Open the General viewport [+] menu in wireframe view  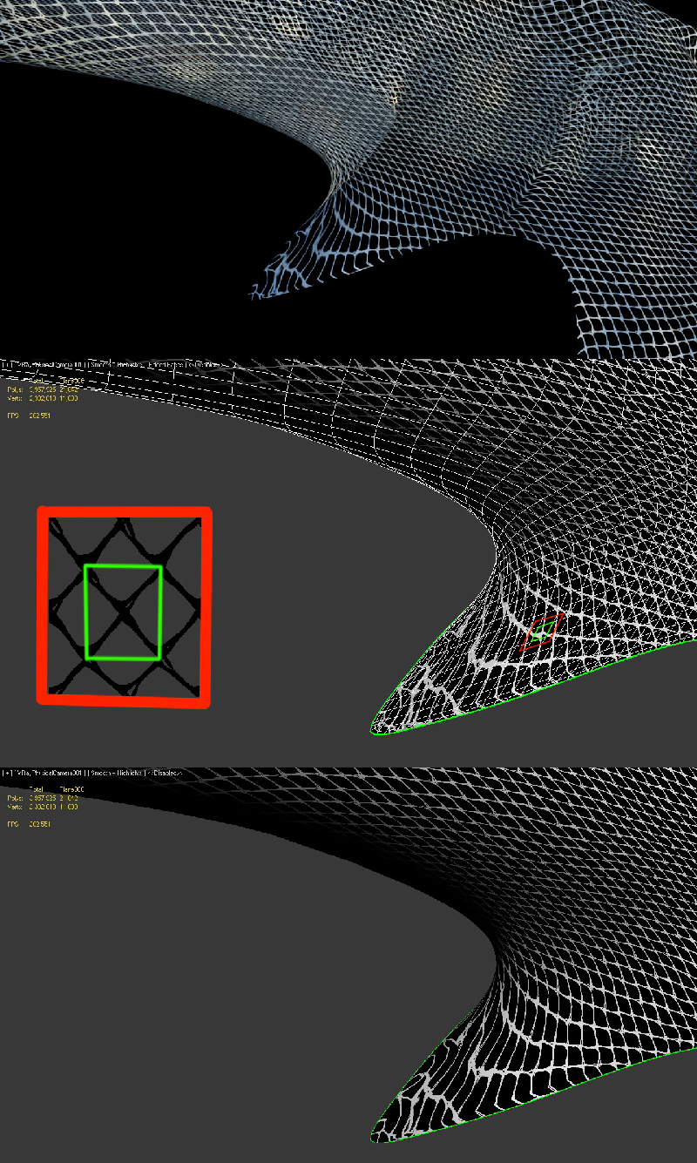7,363
